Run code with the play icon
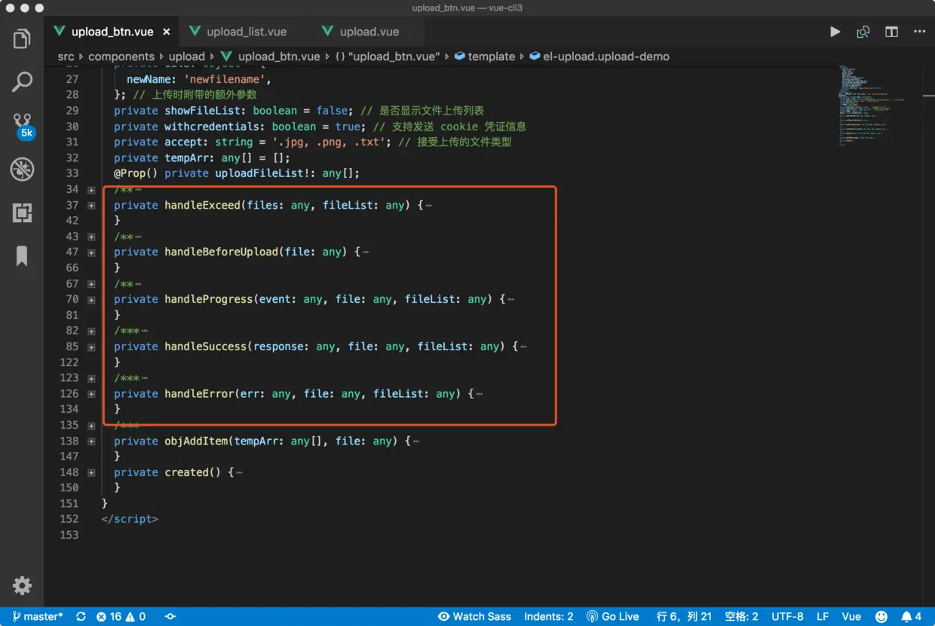Viewport: 935px width, 626px height. coord(835,32)
